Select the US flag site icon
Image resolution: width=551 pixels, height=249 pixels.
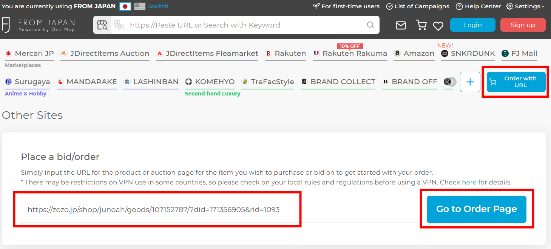(x=140, y=6)
